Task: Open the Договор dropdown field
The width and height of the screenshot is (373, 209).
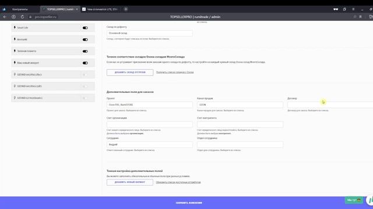Action: pyautogui.click(x=330, y=105)
